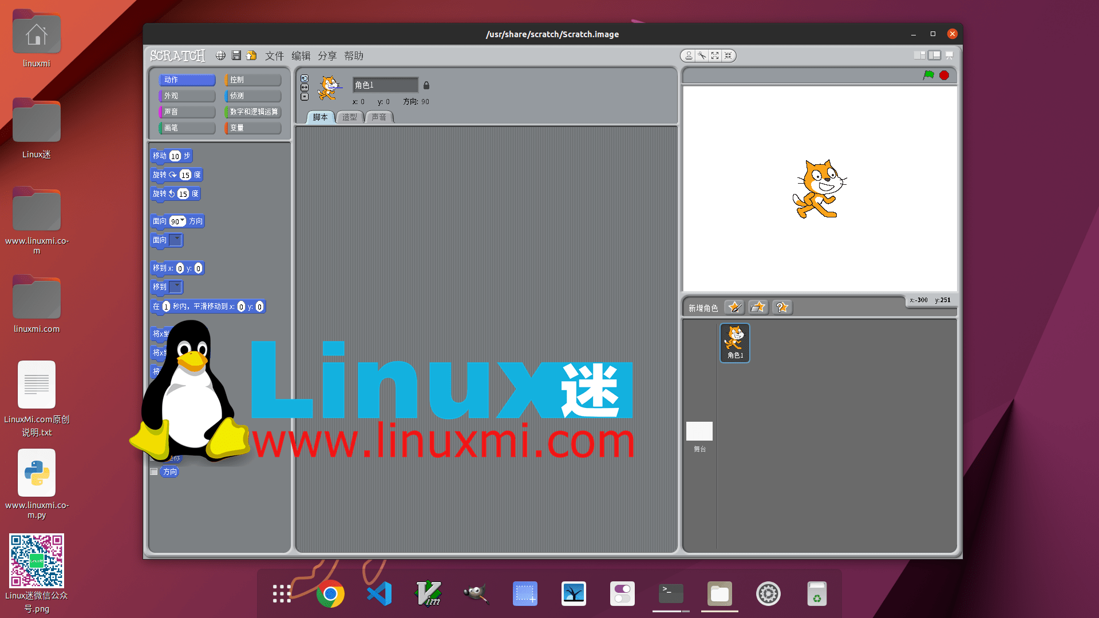The width and height of the screenshot is (1099, 618).
Task: Select the shrink sprite tool
Action: [x=729, y=56]
